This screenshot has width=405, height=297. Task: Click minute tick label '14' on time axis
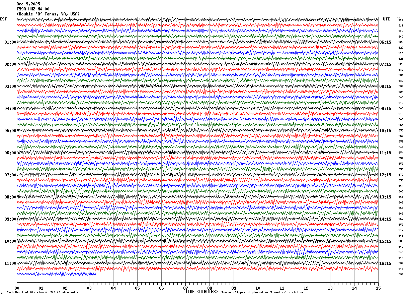(354, 288)
